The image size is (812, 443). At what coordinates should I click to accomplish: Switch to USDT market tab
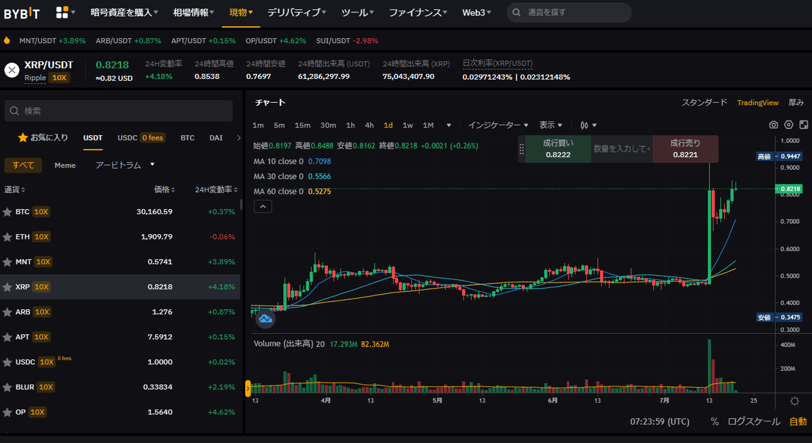(93, 138)
